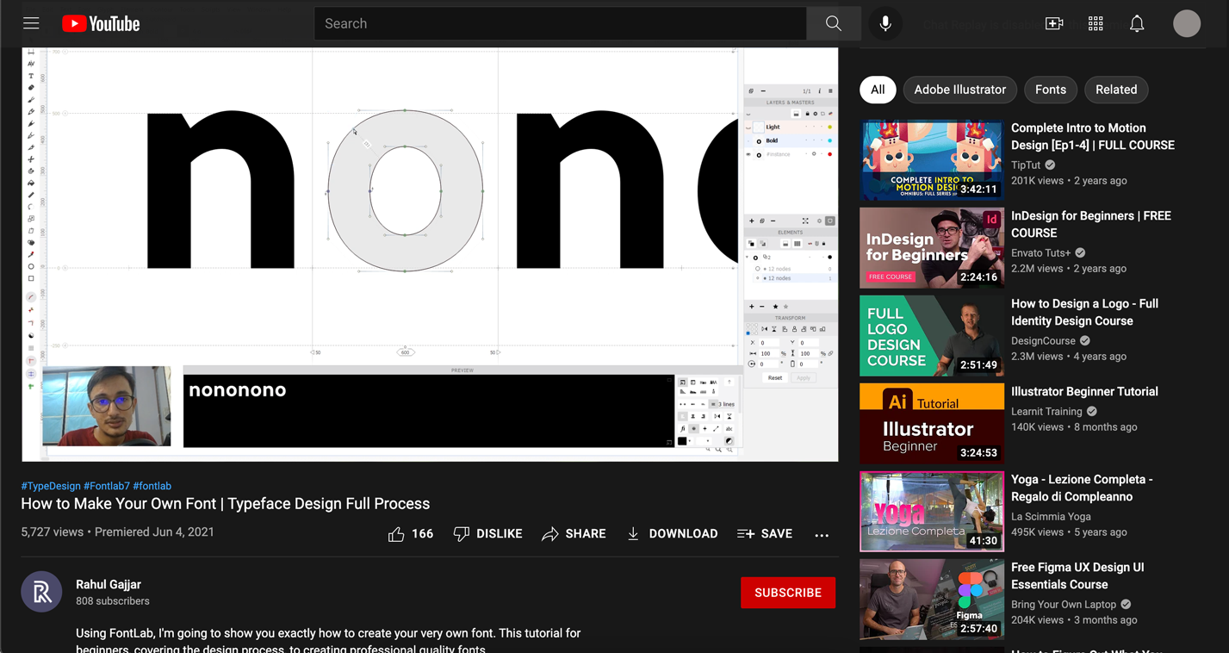Screen dimensions: 1229x653
Task: Click the Learnit Training channel name
Action: tap(1046, 411)
